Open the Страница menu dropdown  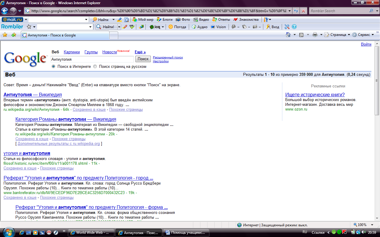click(338, 35)
